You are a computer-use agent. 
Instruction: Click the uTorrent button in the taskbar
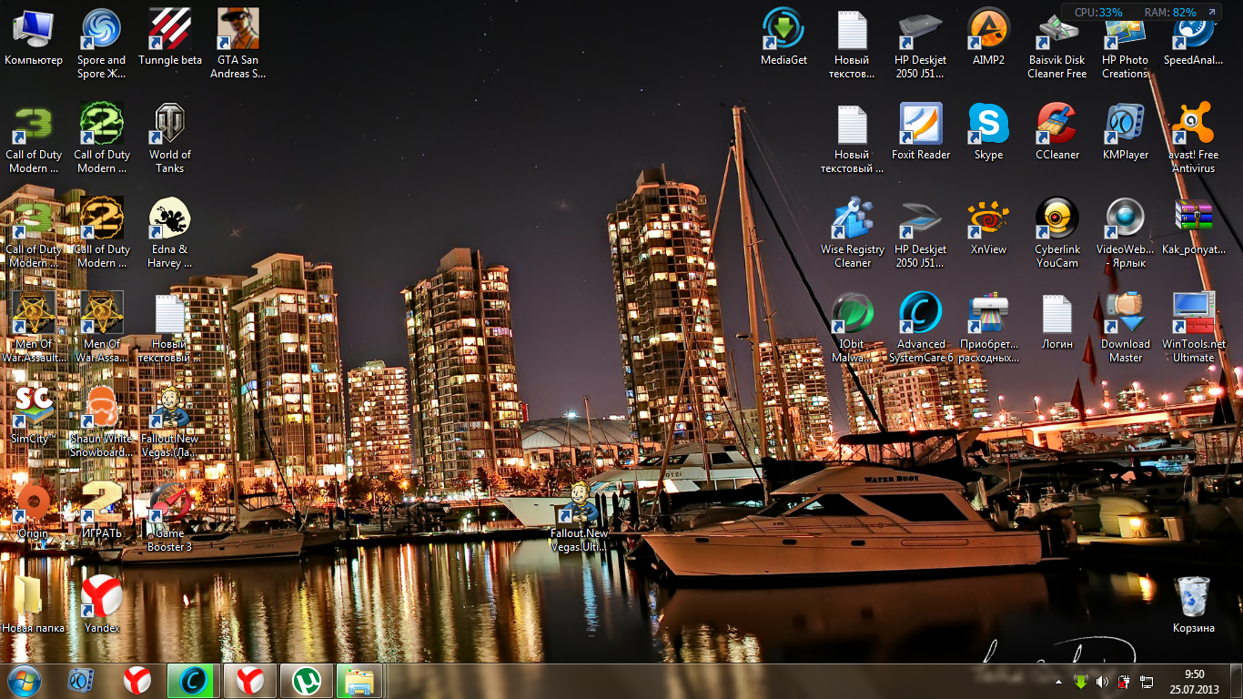307,681
